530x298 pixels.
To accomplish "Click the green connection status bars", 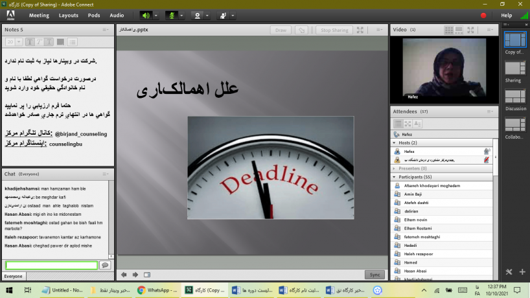I will (524, 16).
